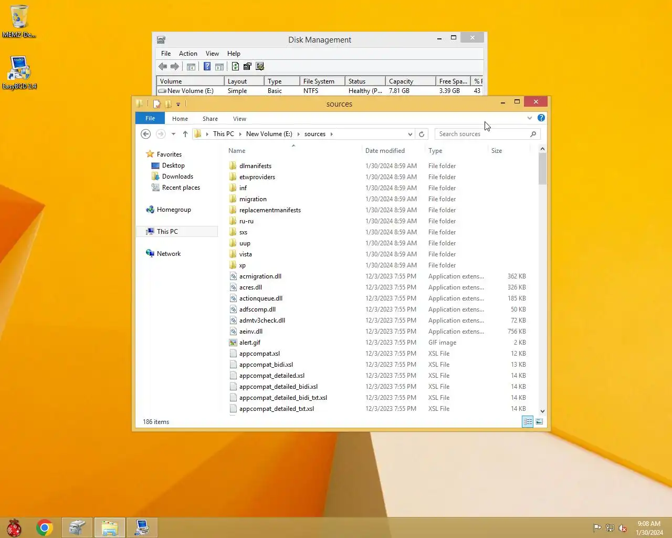Select the dlmanifests folder
672x538 pixels.
(x=255, y=166)
